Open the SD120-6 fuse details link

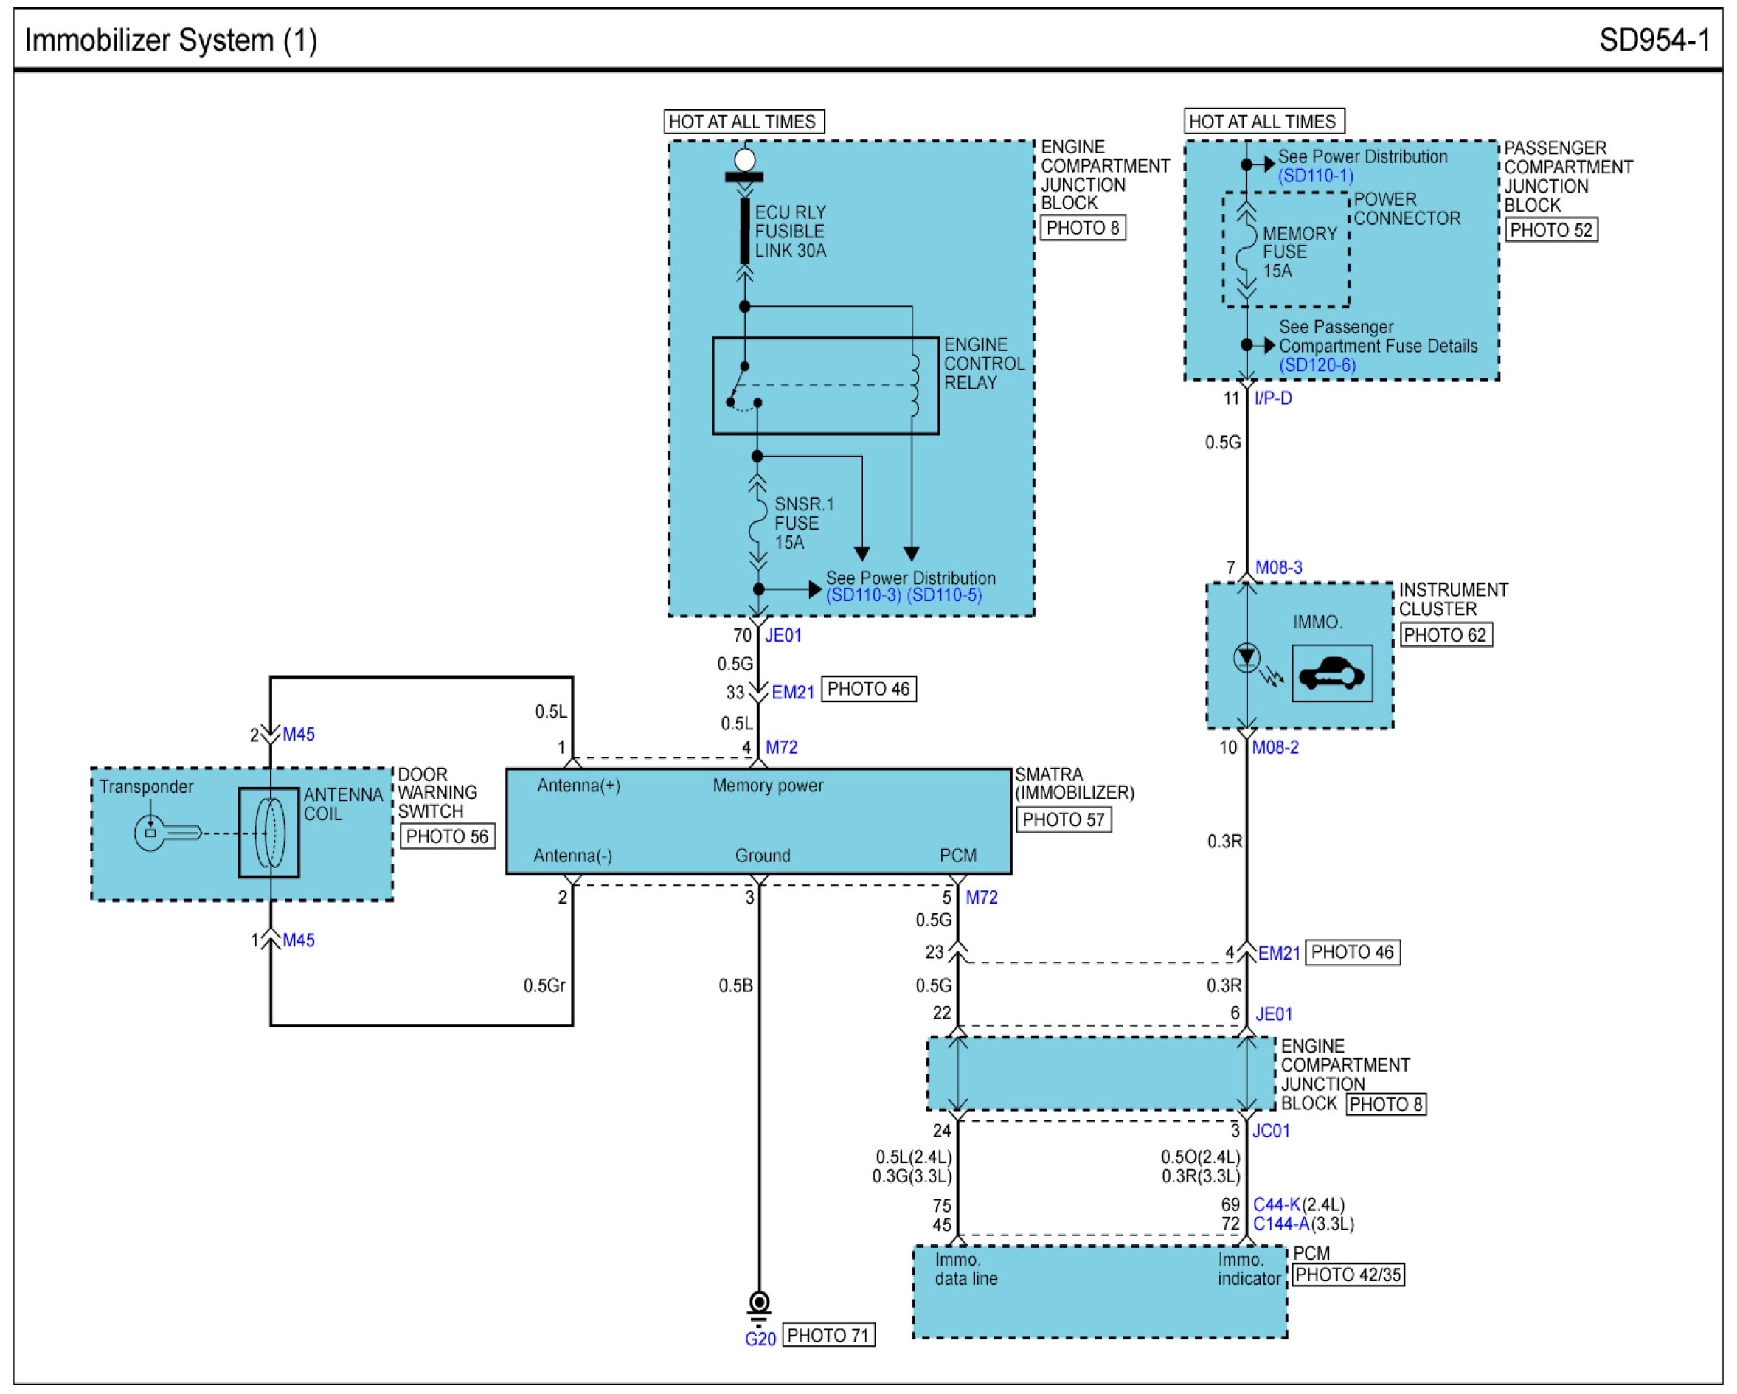pyautogui.click(x=1317, y=365)
